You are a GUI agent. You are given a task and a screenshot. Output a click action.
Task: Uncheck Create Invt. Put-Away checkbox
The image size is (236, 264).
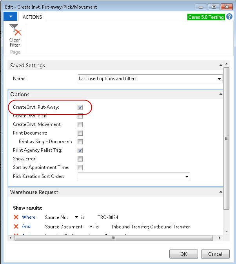coord(80,107)
